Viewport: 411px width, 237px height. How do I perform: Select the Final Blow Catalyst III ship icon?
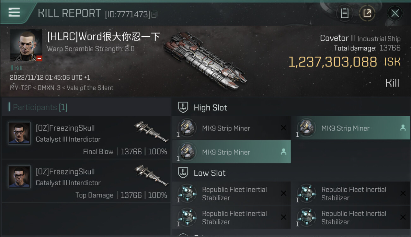pyautogui.click(x=151, y=131)
